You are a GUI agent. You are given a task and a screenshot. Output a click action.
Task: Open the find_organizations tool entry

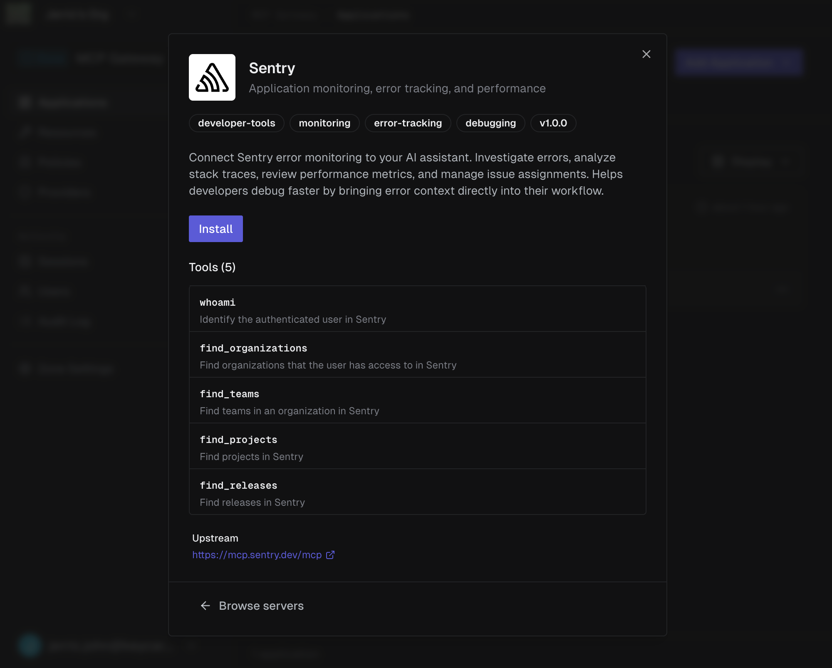pyautogui.click(x=417, y=355)
